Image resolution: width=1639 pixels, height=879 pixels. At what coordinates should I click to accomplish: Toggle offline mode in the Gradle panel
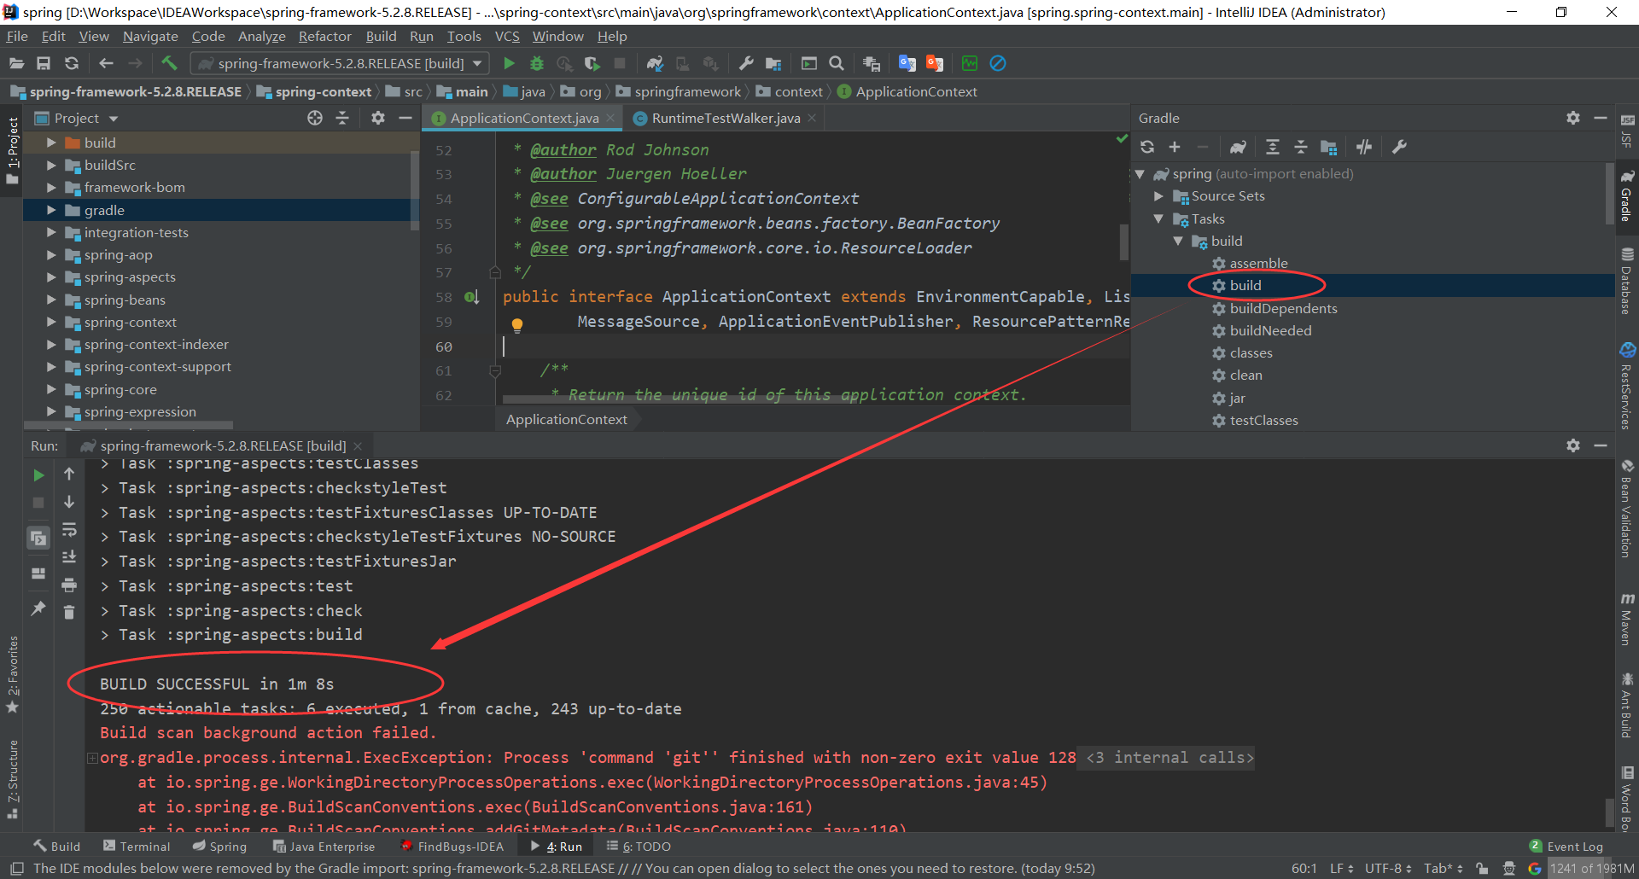(x=1363, y=147)
